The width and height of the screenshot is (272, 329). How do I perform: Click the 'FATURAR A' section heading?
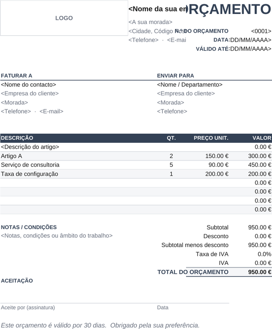click(x=16, y=75)
